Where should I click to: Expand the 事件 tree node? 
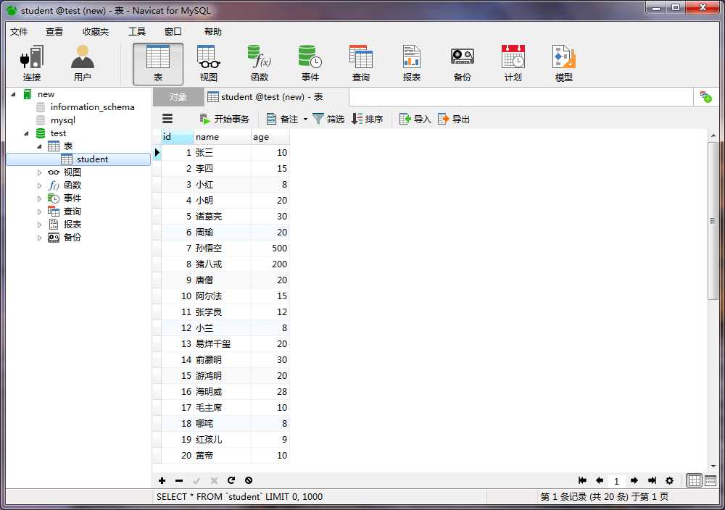point(39,198)
